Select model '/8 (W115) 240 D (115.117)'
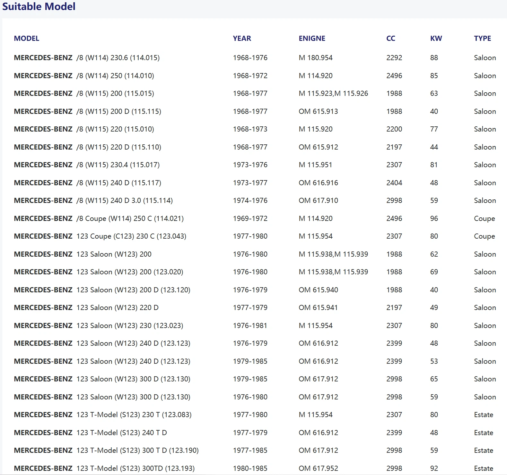Image resolution: width=507 pixels, height=475 pixels. coord(119,183)
